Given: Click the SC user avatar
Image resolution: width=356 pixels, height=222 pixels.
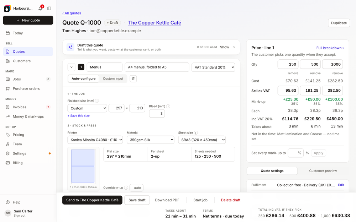Looking at the screenshot, I should tap(8, 213).
